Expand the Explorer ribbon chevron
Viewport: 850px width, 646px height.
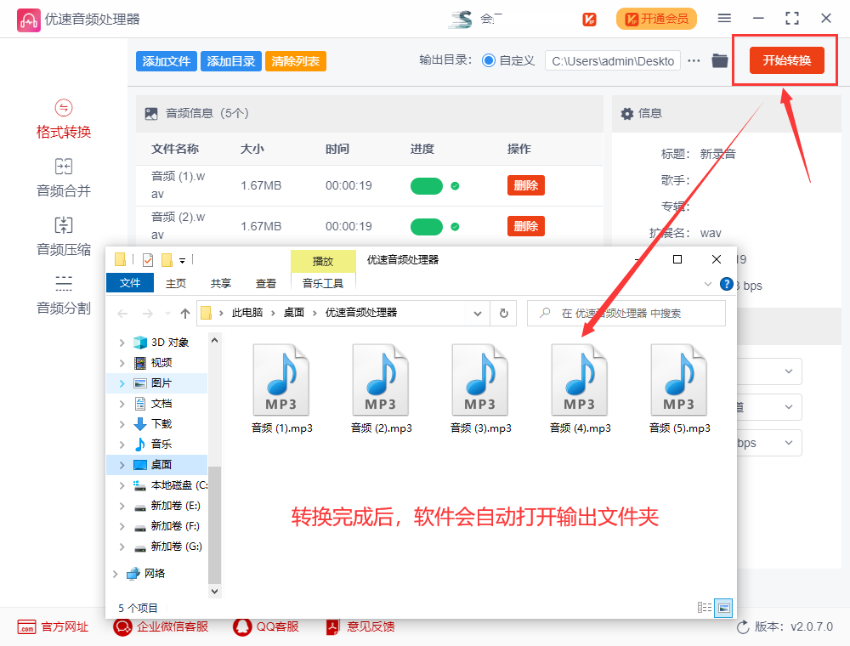pyautogui.click(x=707, y=284)
